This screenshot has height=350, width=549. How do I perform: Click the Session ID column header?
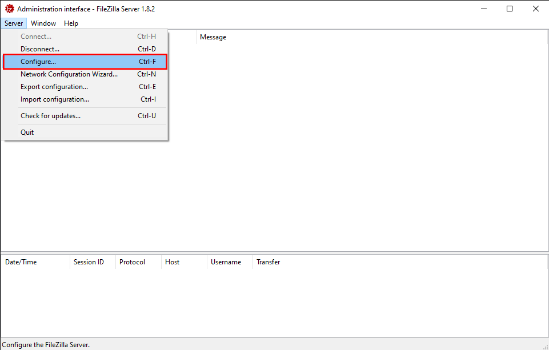(93, 262)
